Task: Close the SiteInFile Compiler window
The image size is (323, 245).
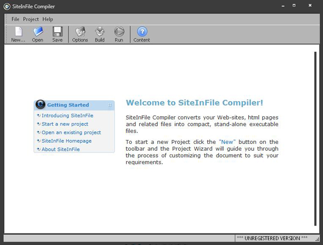Action: [310, 5]
